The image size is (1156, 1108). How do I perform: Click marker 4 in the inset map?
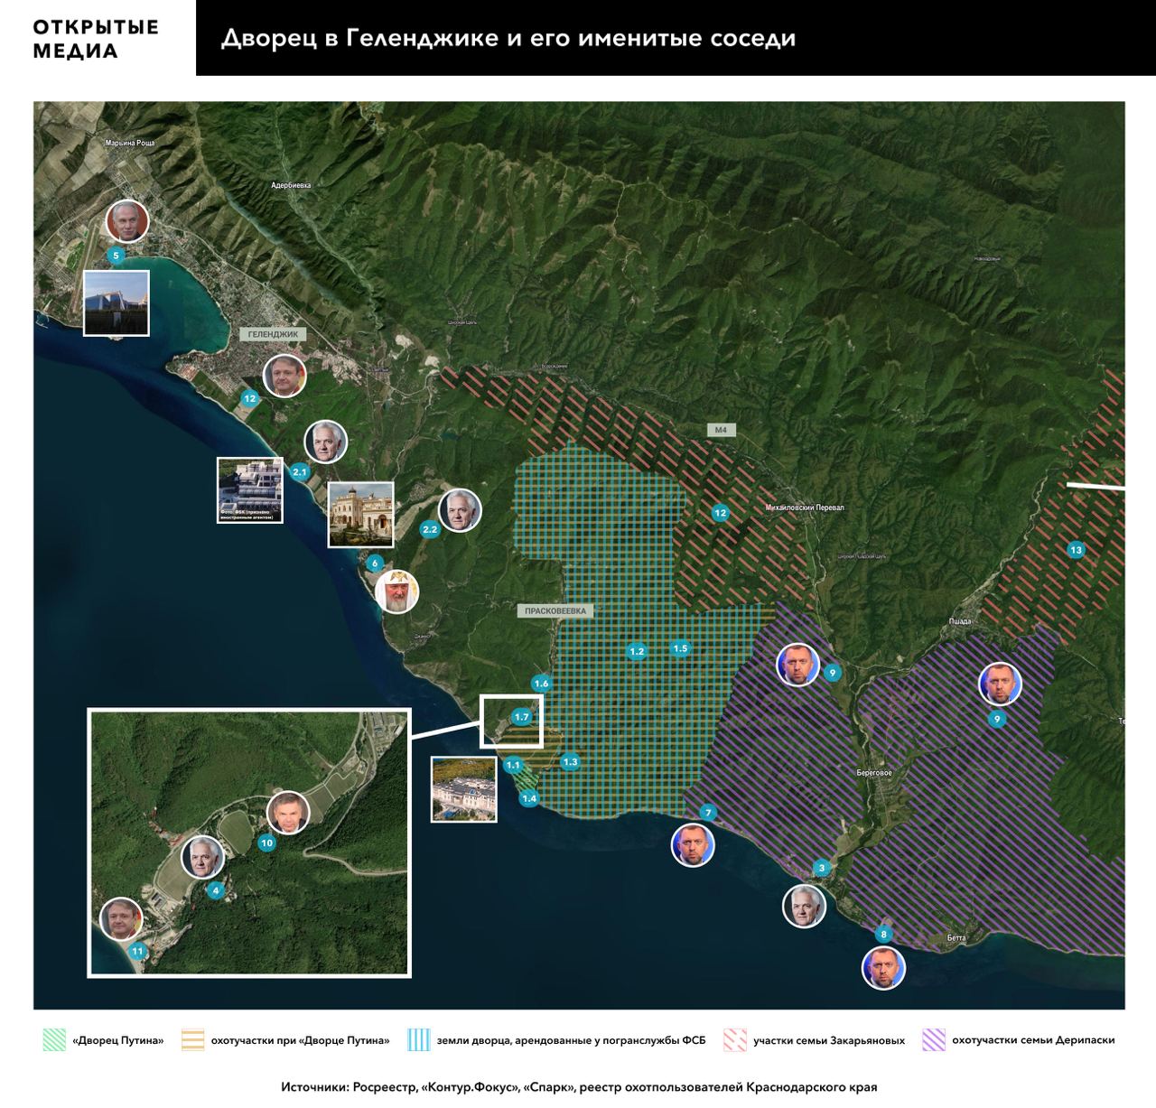pos(215,891)
